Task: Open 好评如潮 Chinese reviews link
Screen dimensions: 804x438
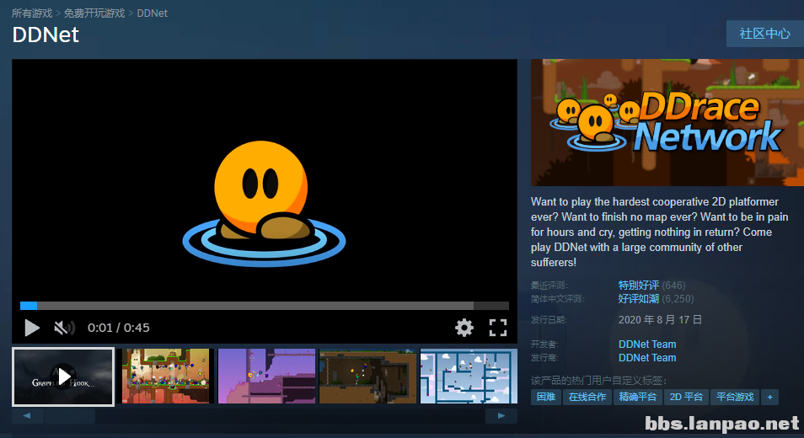Action: [x=638, y=299]
